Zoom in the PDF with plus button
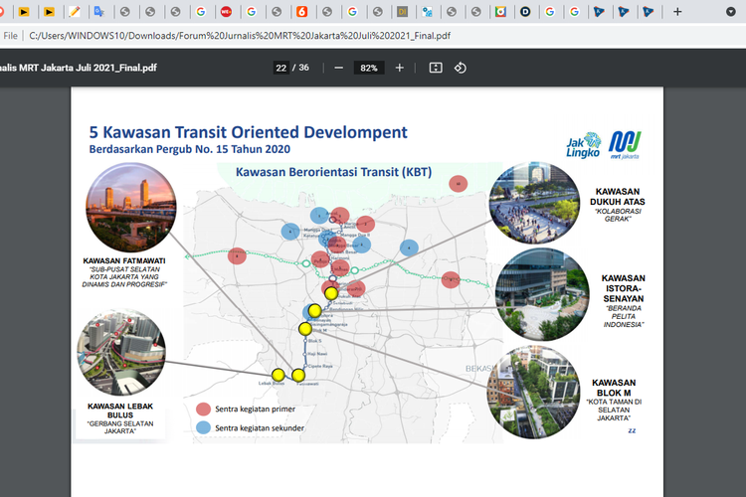This screenshot has width=746, height=497. pyautogui.click(x=400, y=68)
